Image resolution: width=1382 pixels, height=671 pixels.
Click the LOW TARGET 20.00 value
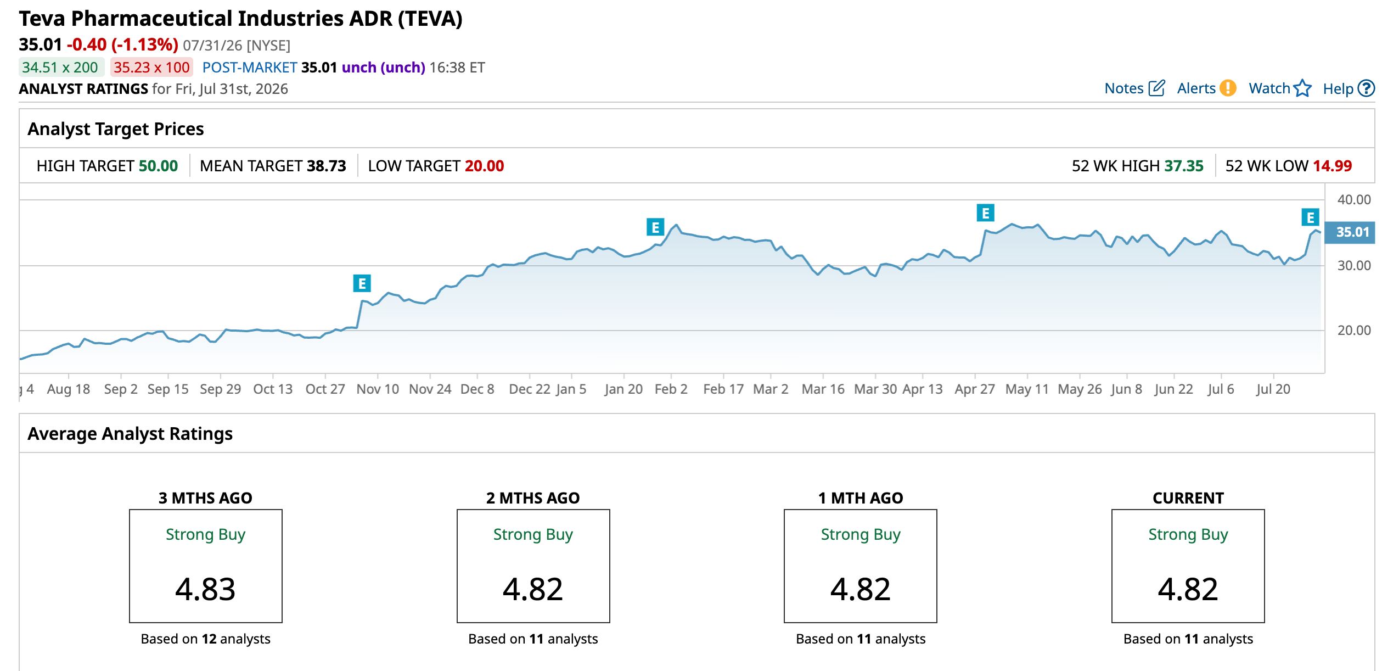484,166
